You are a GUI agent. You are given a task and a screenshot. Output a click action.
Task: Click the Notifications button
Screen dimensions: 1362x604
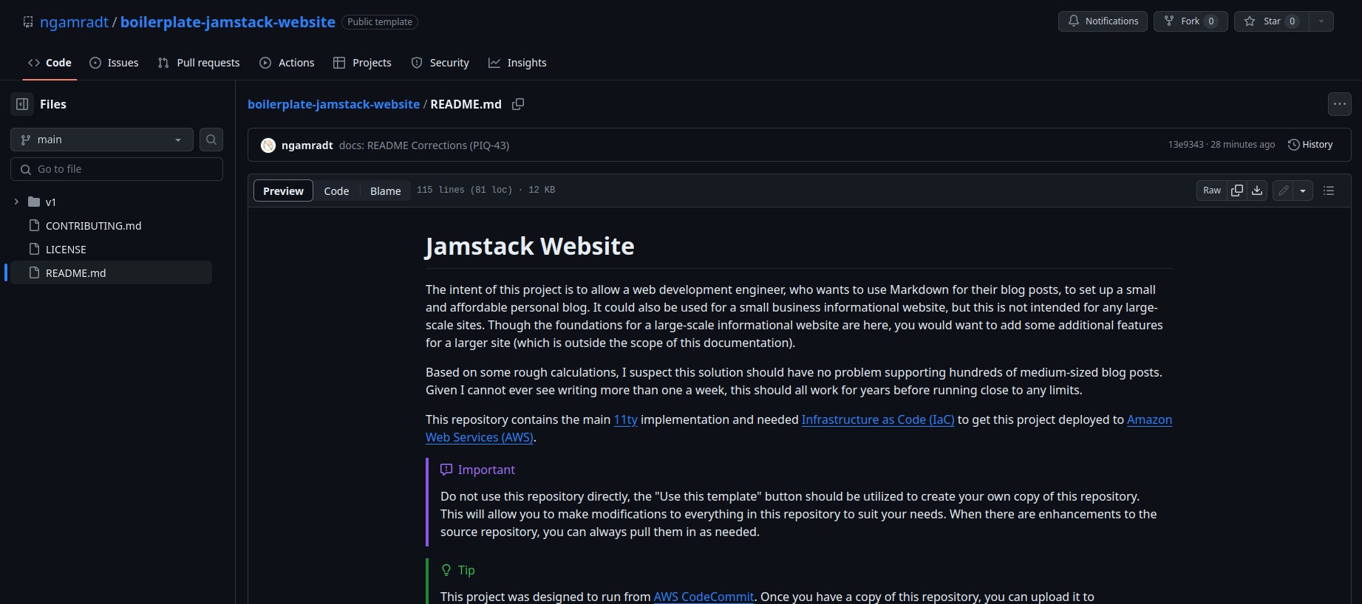click(x=1103, y=21)
